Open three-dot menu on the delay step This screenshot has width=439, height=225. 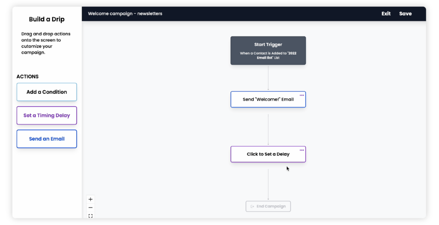(302, 150)
